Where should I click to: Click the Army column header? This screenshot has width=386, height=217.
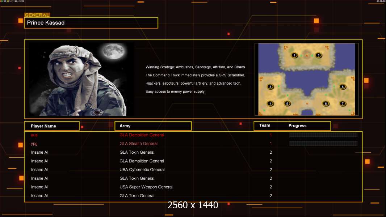(153, 126)
